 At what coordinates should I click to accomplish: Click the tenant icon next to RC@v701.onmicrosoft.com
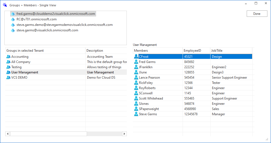[13, 19]
